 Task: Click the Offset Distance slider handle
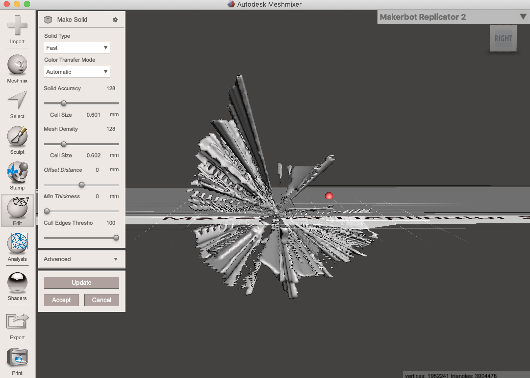82,185
